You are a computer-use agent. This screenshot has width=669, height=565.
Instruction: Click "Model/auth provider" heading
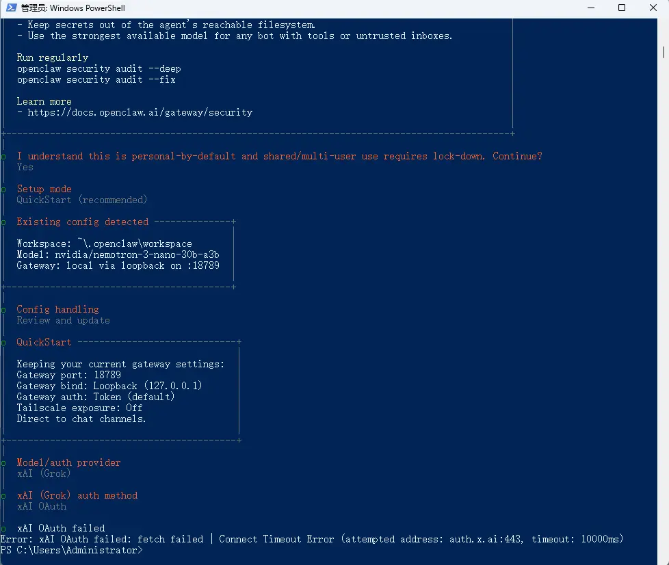68,462
